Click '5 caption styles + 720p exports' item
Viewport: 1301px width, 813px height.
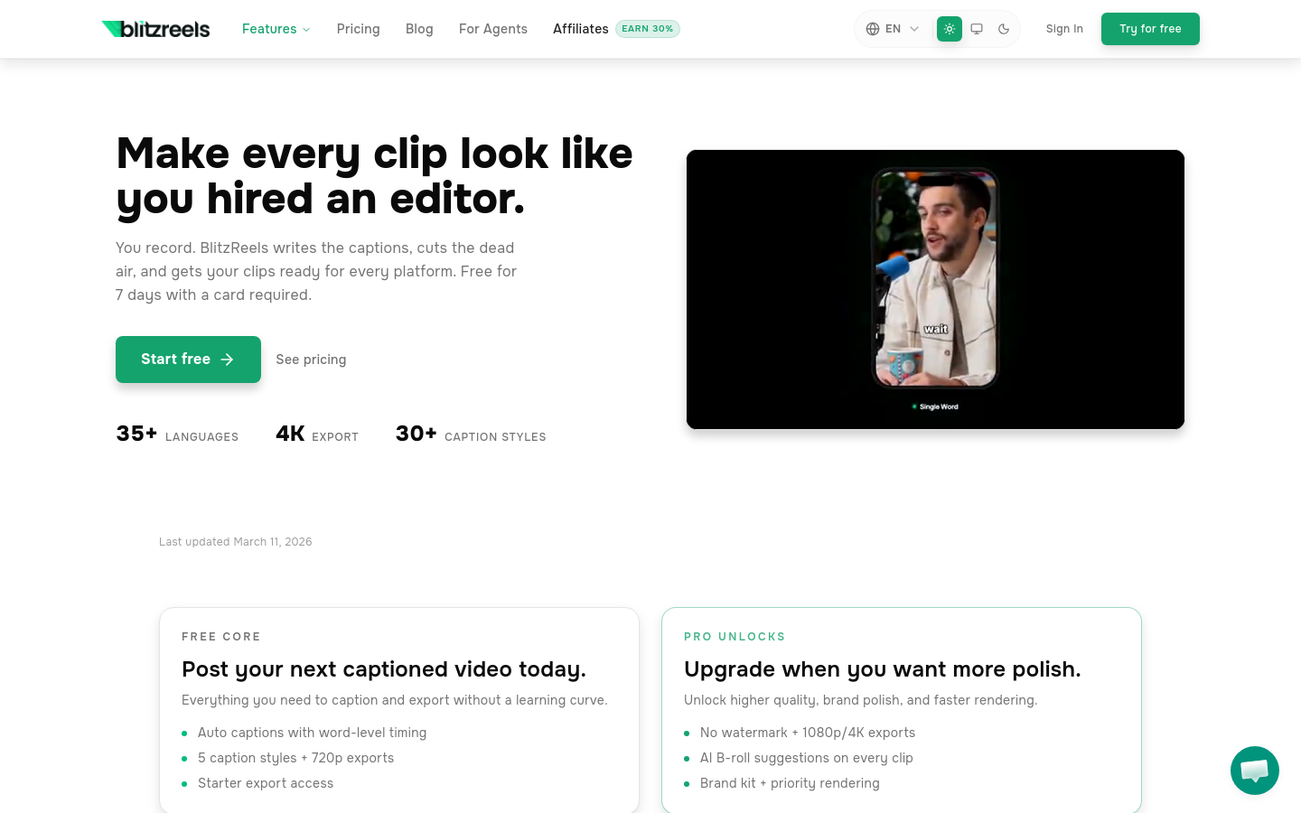point(295,758)
